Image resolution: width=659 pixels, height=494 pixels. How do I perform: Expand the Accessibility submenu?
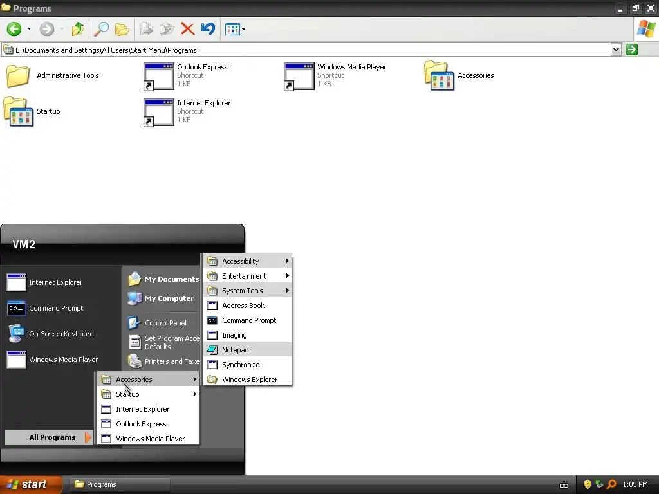pyautogui.click(x=248, y=261)
